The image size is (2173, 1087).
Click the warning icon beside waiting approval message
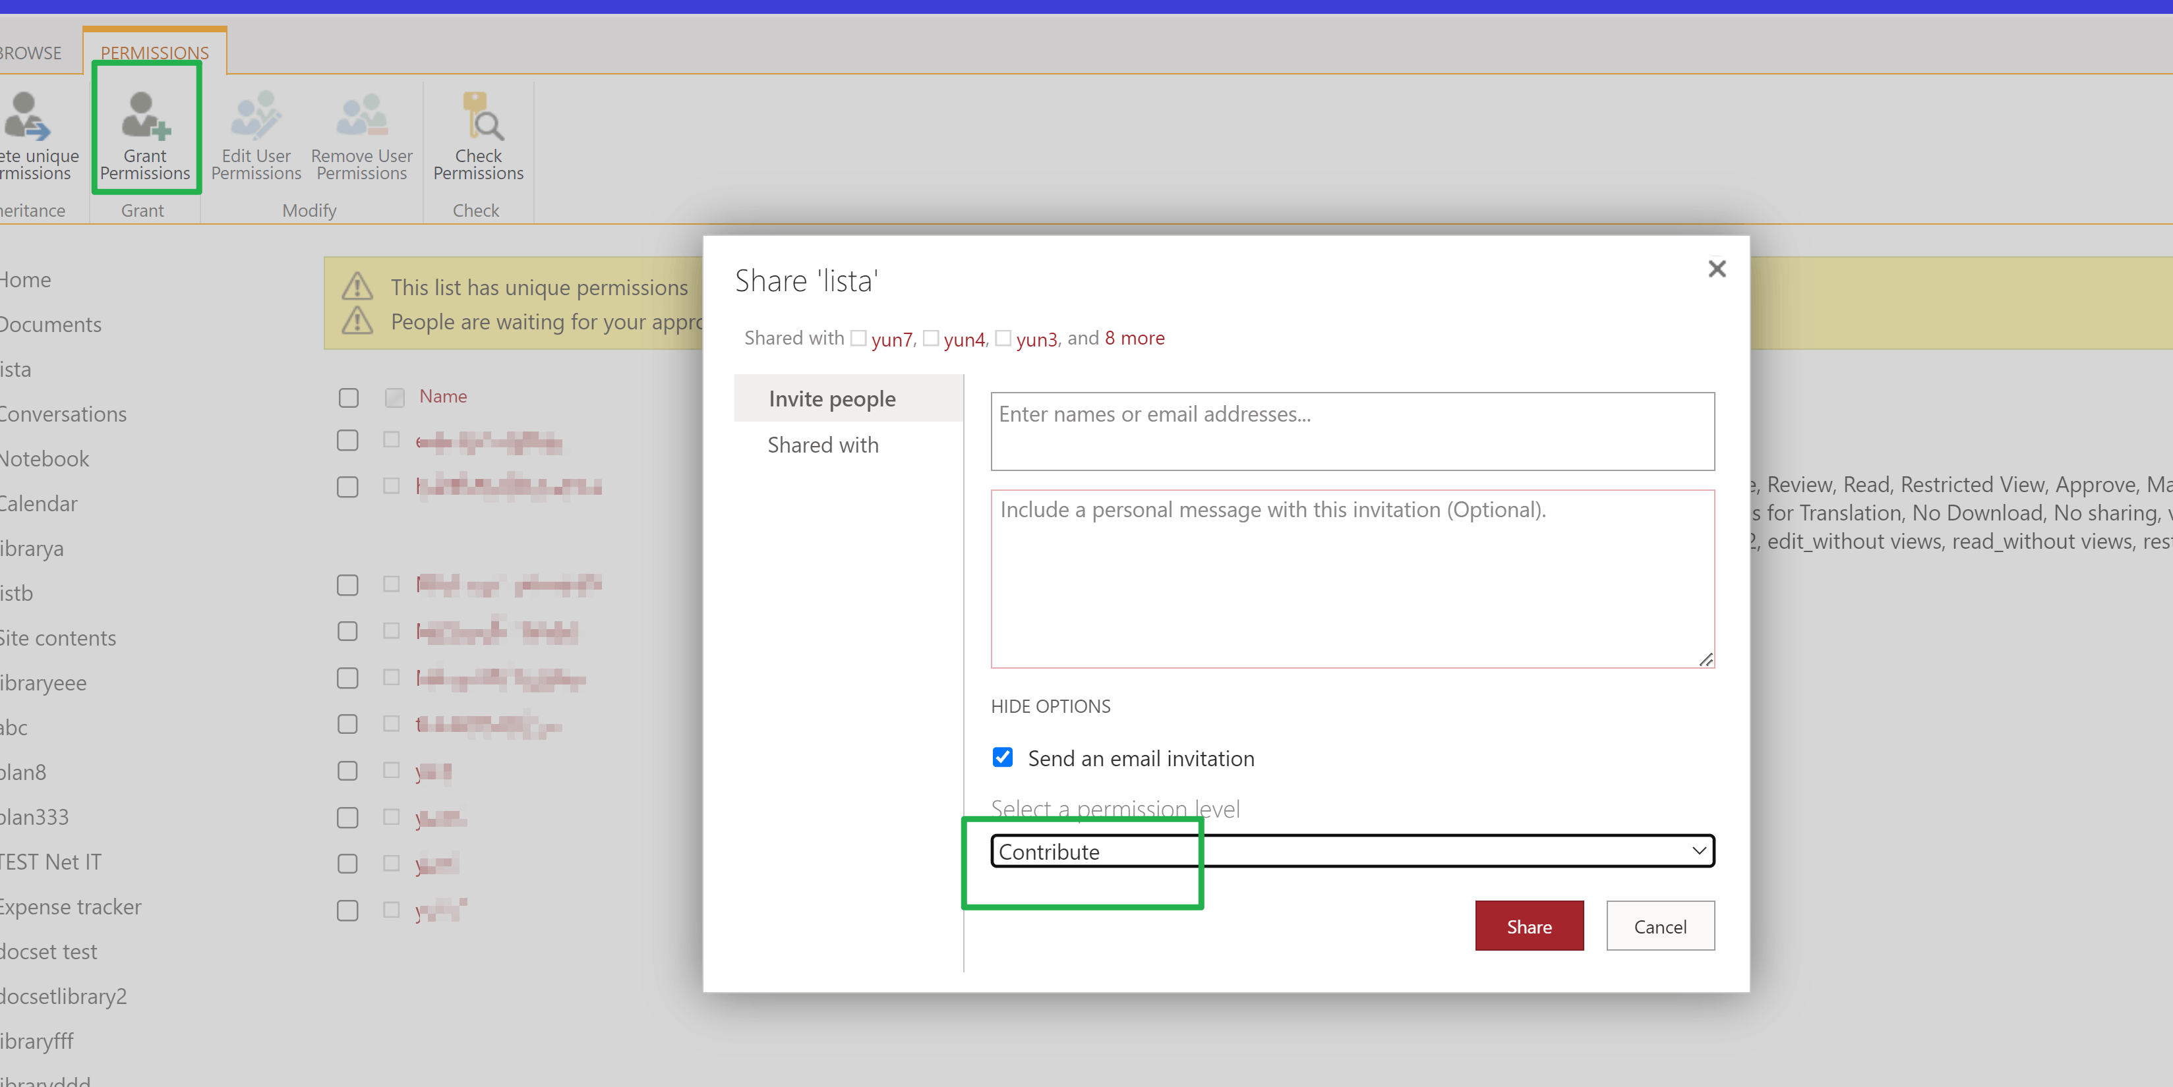click(357, 321)
